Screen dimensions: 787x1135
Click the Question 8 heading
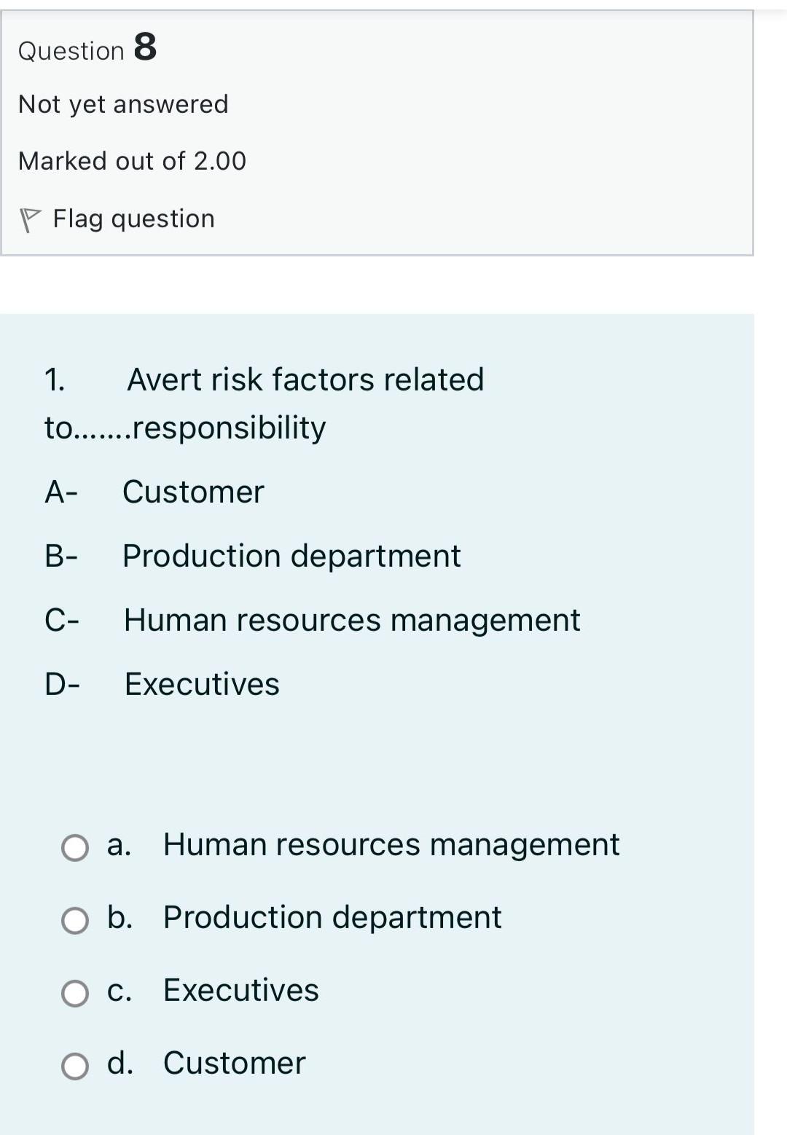coord(87,48)
